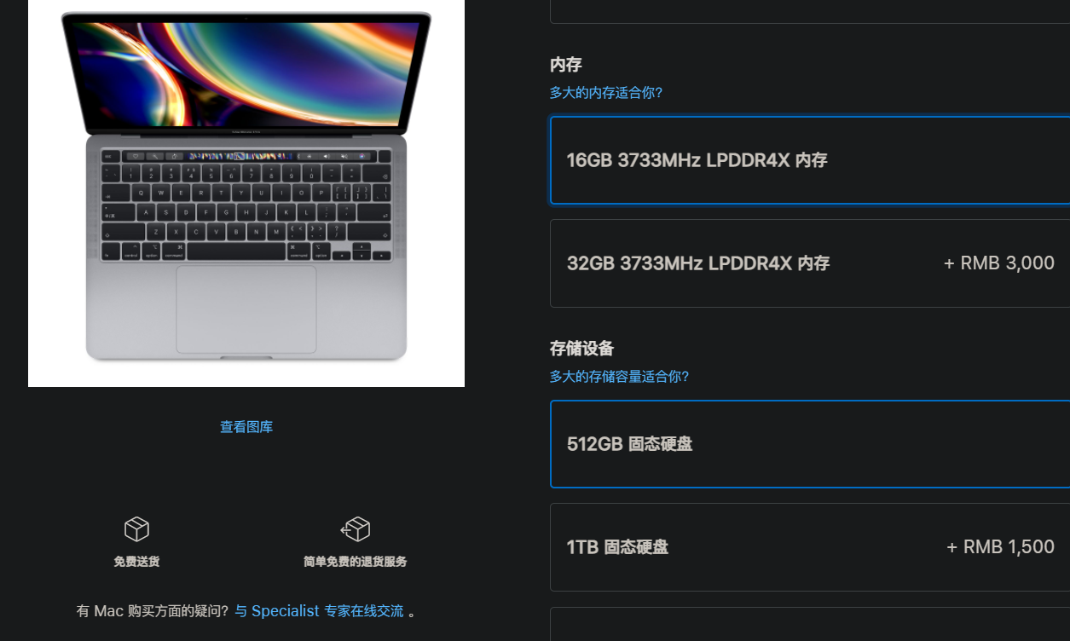This screenshot has width=1070, height=641.
Task: Select the partially visible option above 内存
Action: click(x=810, y=12)
